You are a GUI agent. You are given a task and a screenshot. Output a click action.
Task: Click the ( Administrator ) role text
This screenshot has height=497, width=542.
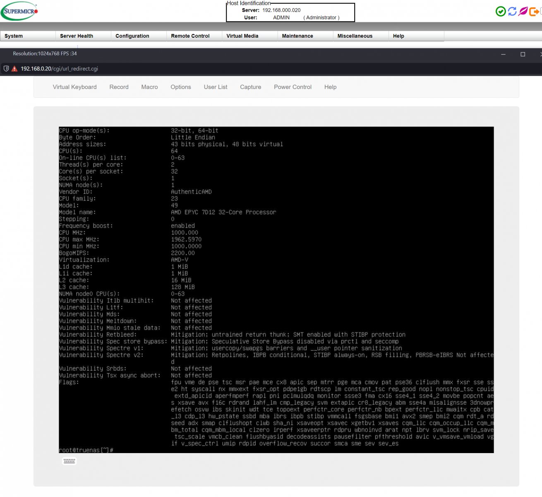coord(321,18)
